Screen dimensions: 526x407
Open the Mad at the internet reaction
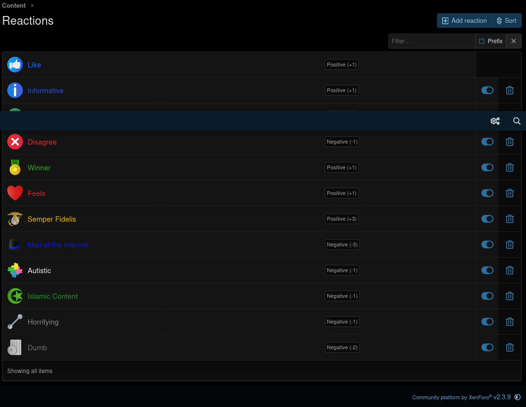click(x=58, y=245)
